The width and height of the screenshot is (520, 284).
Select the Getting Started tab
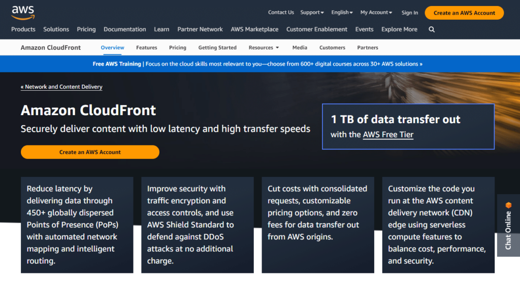[x=217, y=48]
